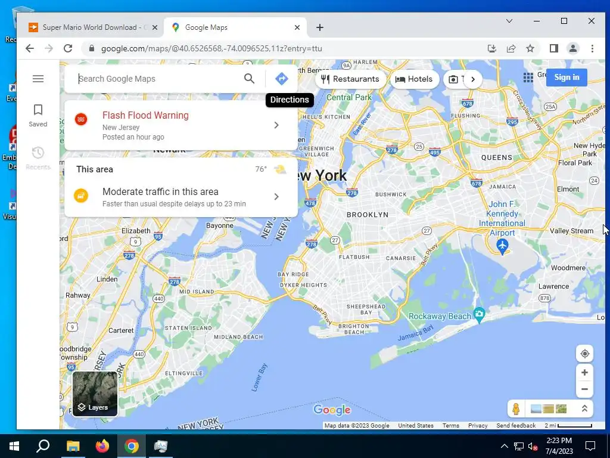
Task: View site information lock icon
Action: [91, 48]
